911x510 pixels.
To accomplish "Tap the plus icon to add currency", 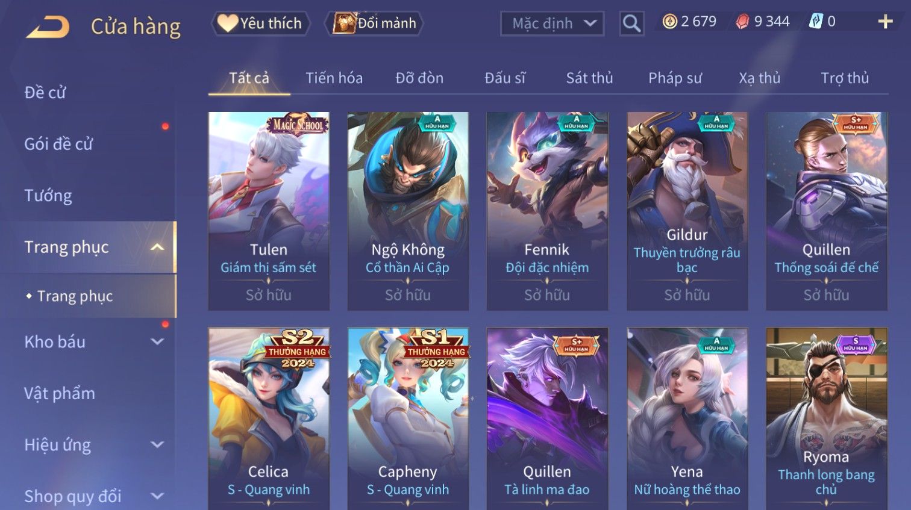I will (885, 22).
